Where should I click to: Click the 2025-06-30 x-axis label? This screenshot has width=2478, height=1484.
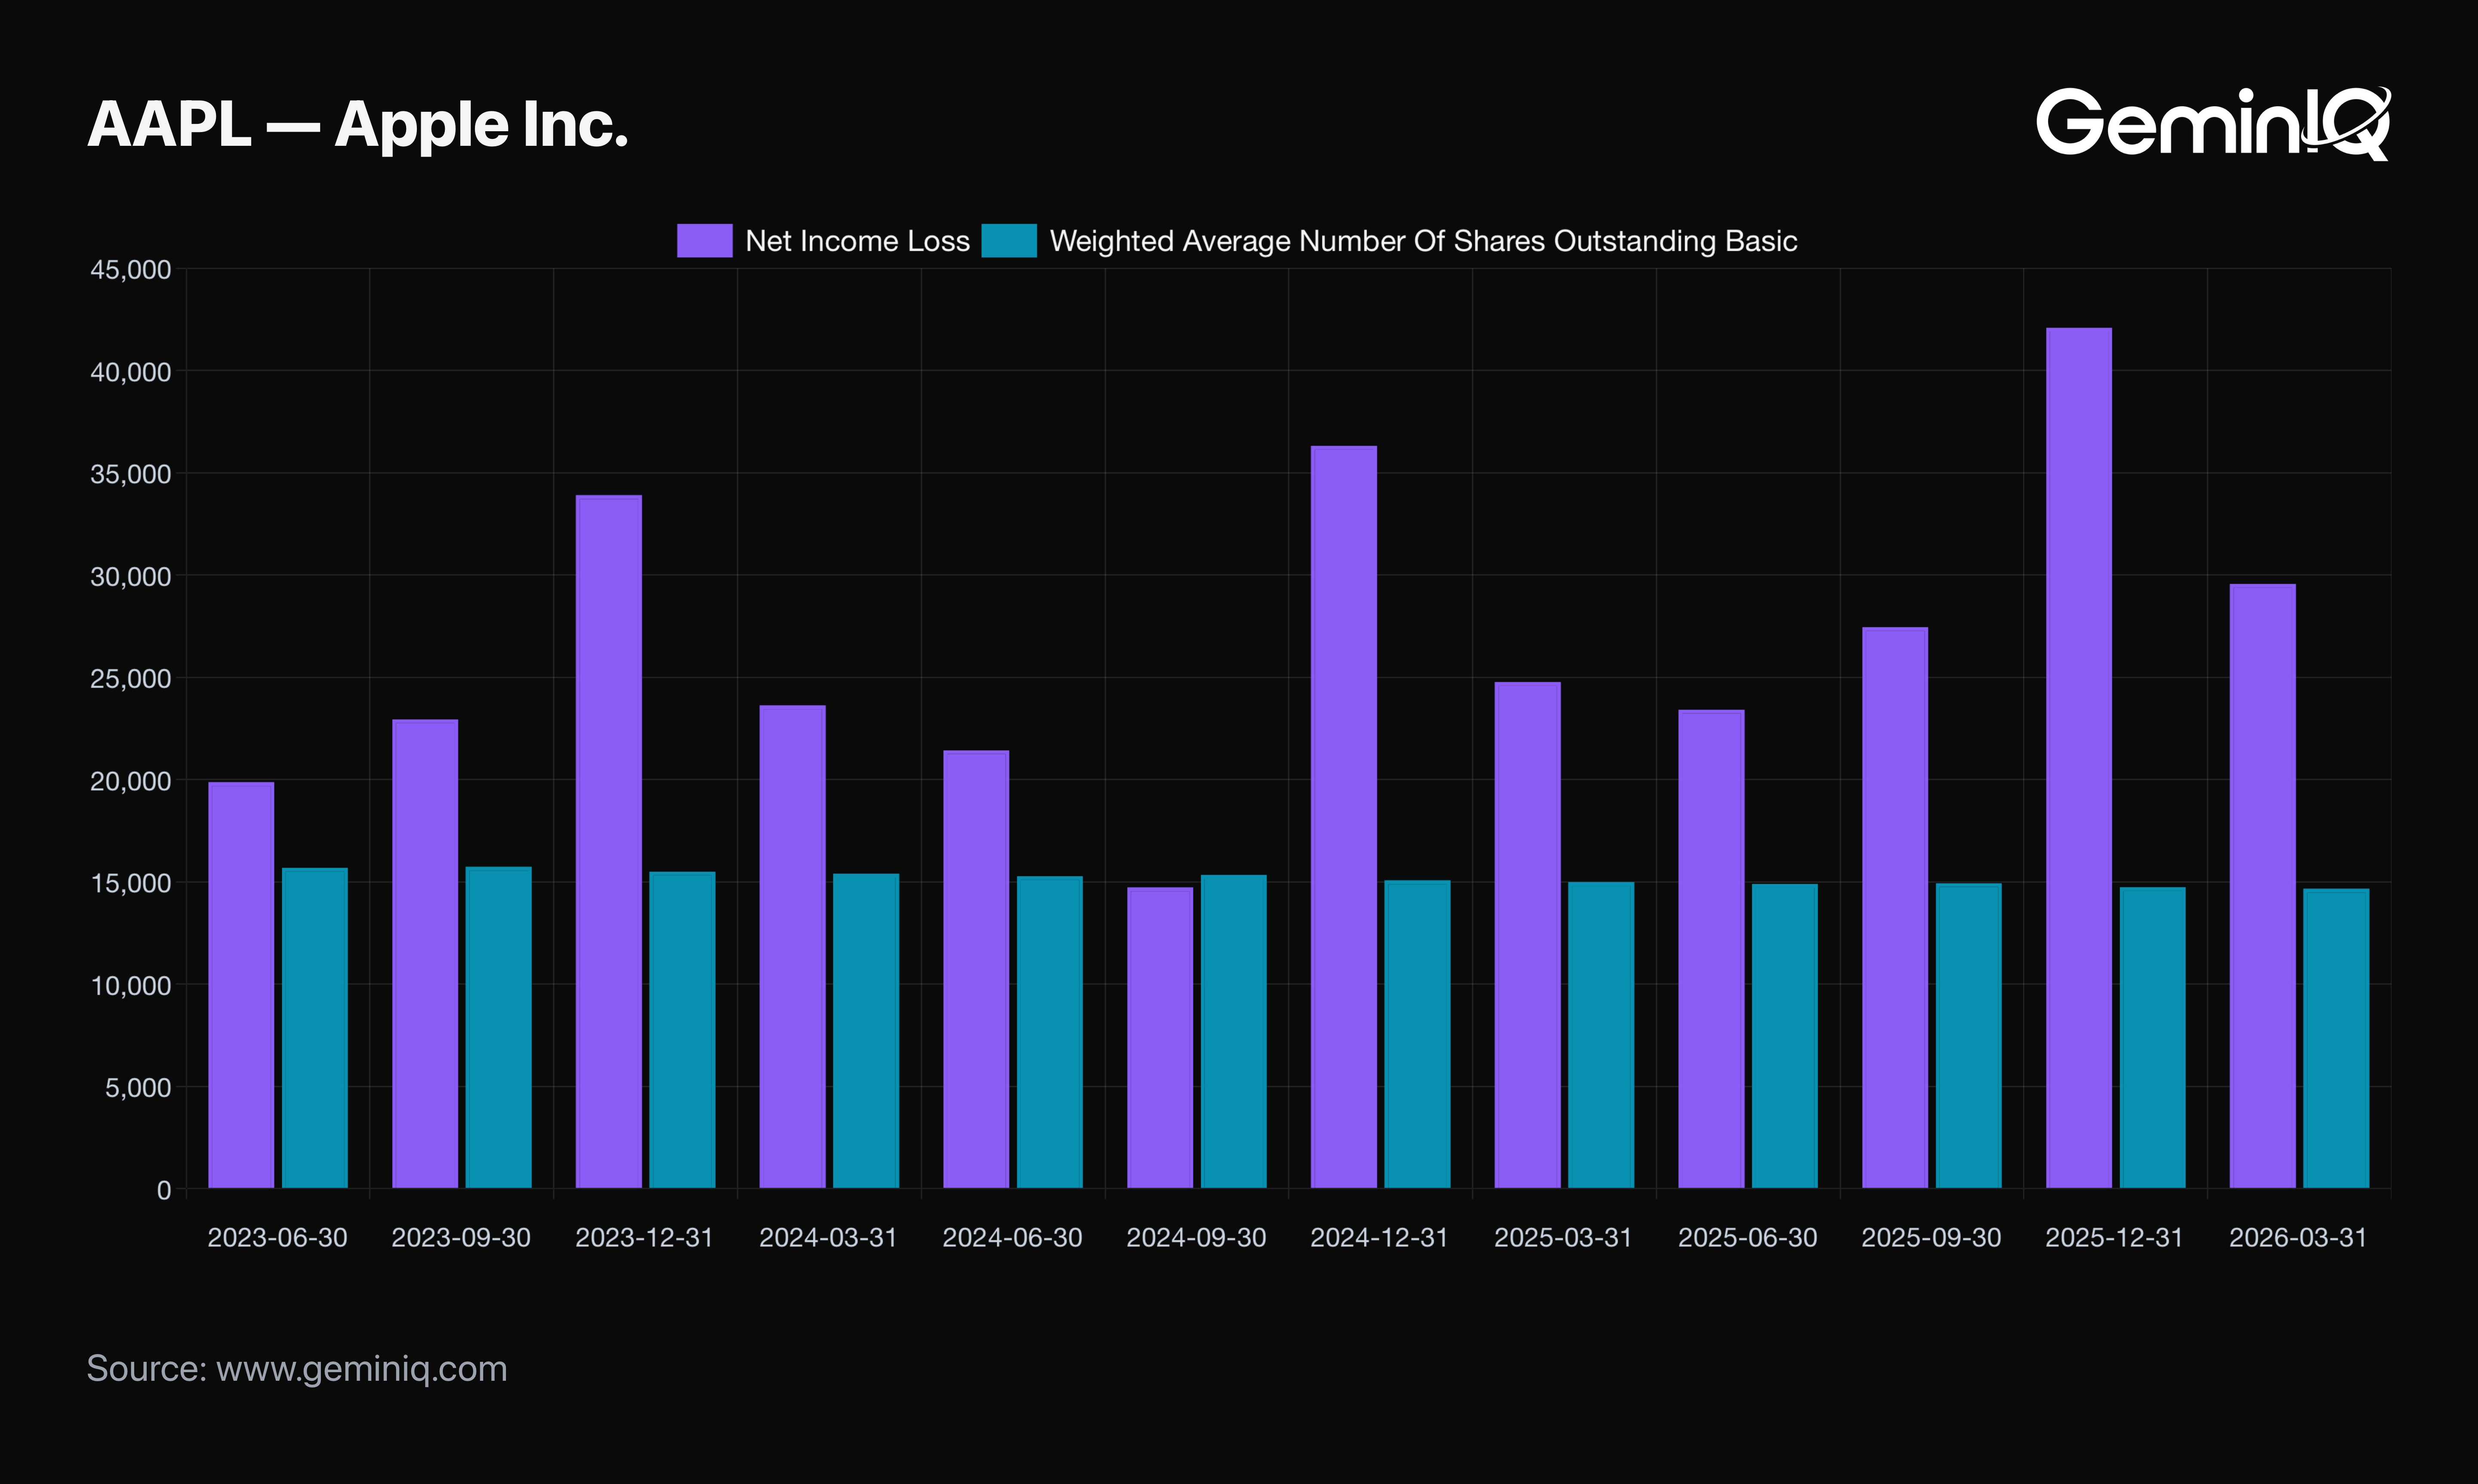[1748, 1238]
